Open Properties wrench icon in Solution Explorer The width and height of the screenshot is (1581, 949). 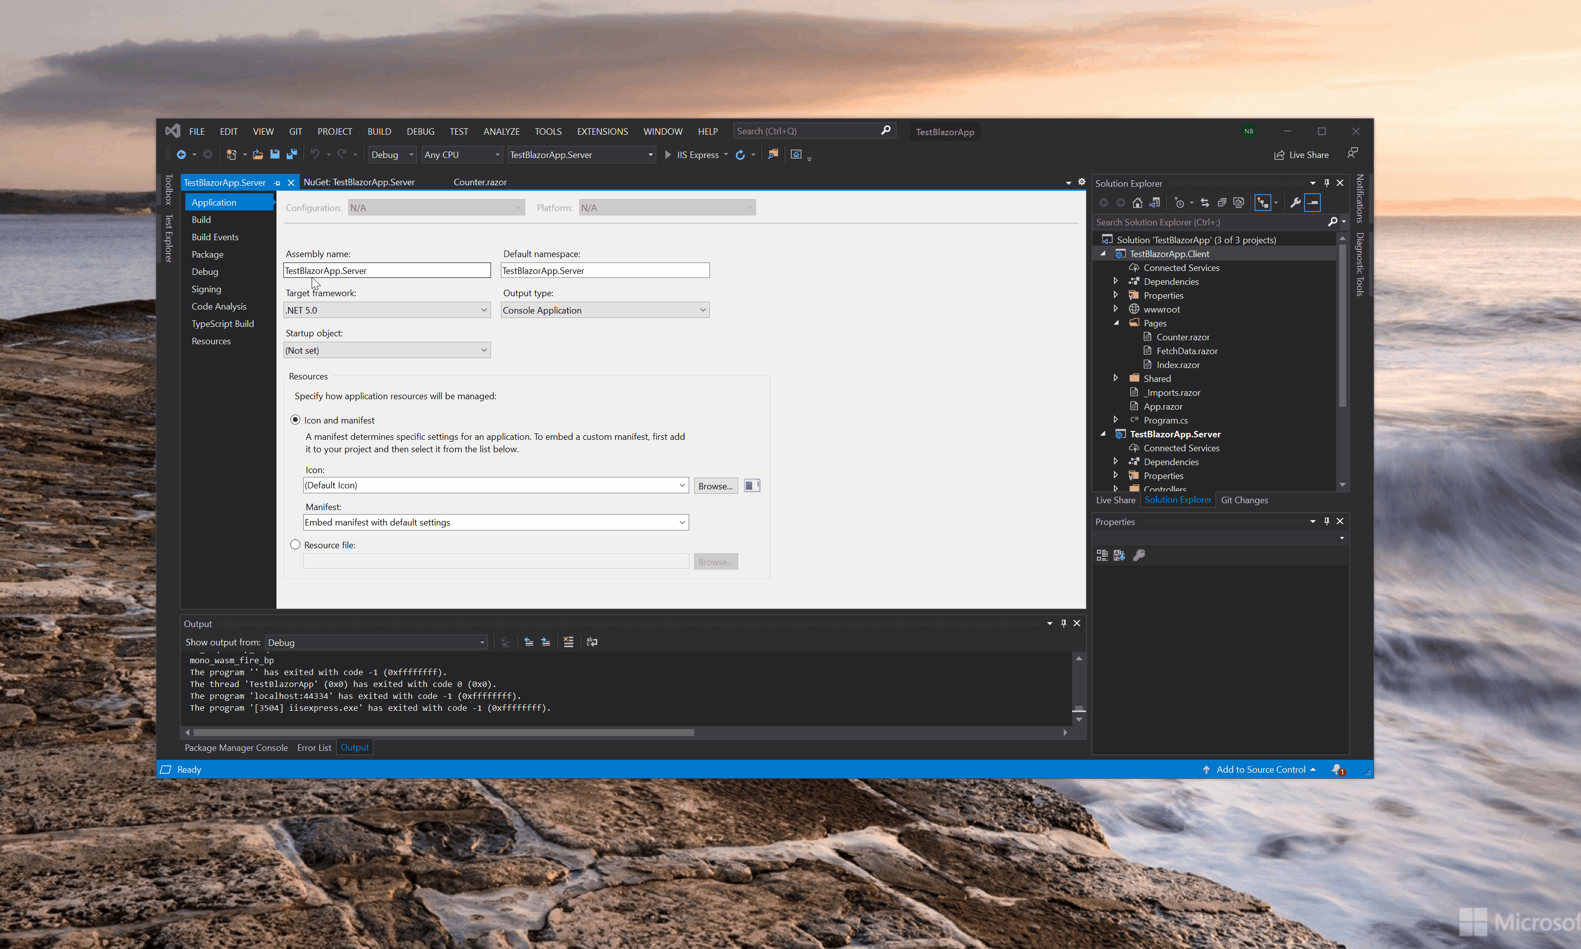[x=1295, y=203]
